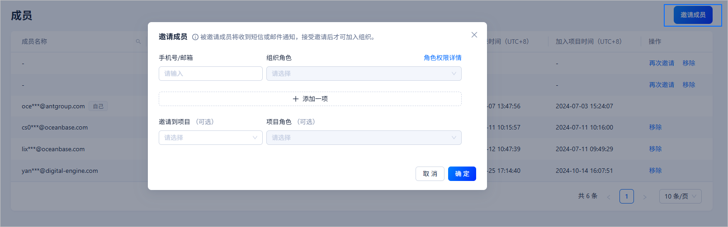Close the invite member dialog with X
This screenshot has height=227, width=728.
pyautogui.click(x=474, y=35)
